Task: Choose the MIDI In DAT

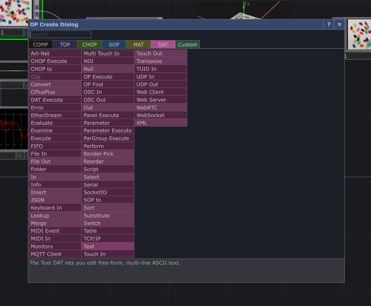Action: click(55, 239)
